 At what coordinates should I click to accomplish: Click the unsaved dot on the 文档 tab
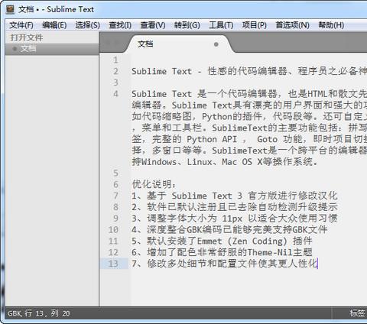coord(216,44)
